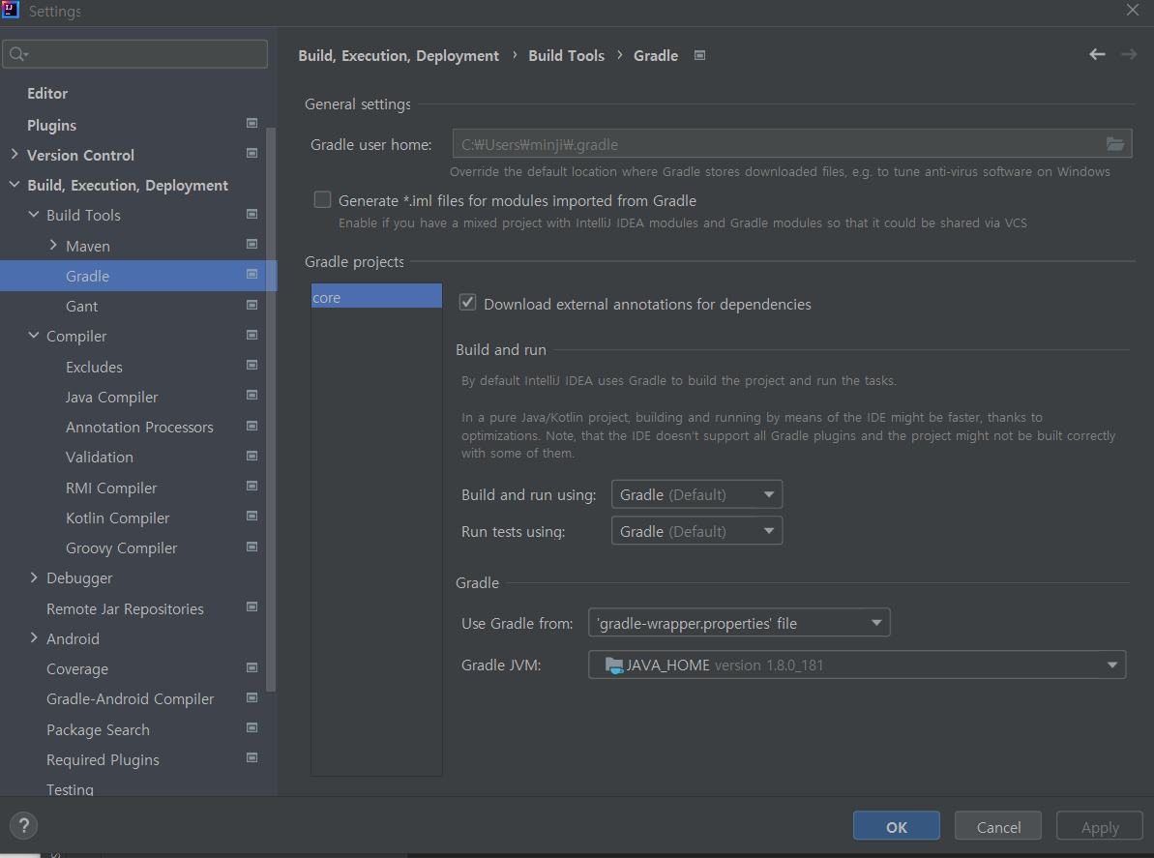
Task: Click the project-level icon next to Plugins
Action: pyautogui.click(x=252, y=123)
